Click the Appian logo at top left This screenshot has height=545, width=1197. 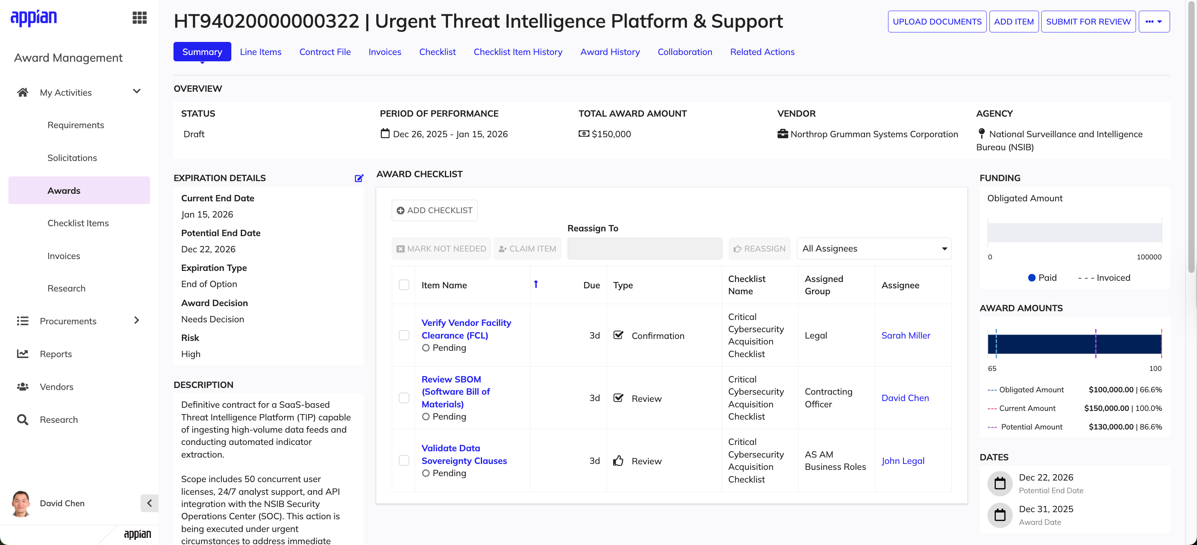33,18
